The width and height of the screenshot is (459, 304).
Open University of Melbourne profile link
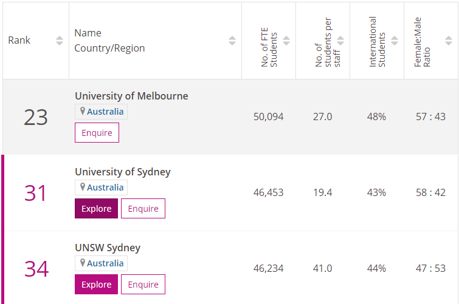click(131, 96)
